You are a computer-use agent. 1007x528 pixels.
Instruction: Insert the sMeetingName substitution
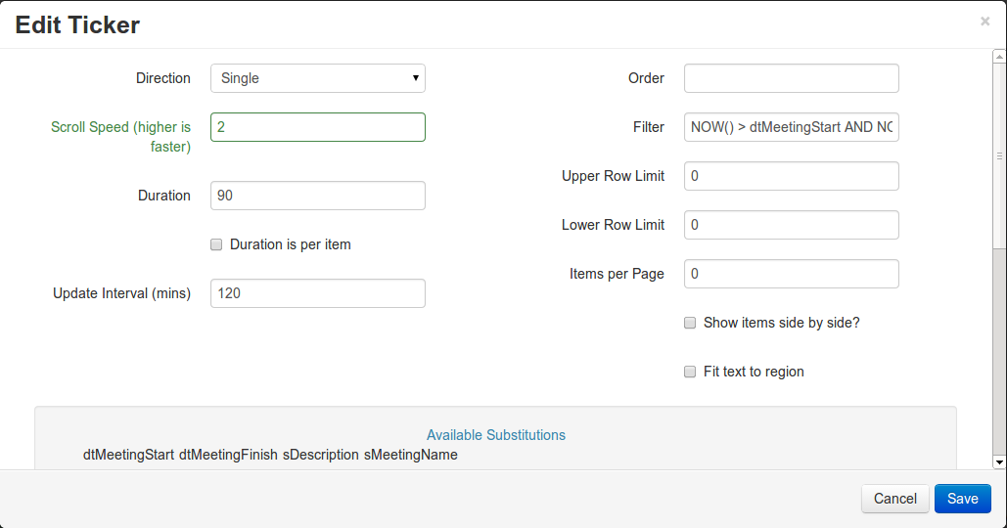410,455
